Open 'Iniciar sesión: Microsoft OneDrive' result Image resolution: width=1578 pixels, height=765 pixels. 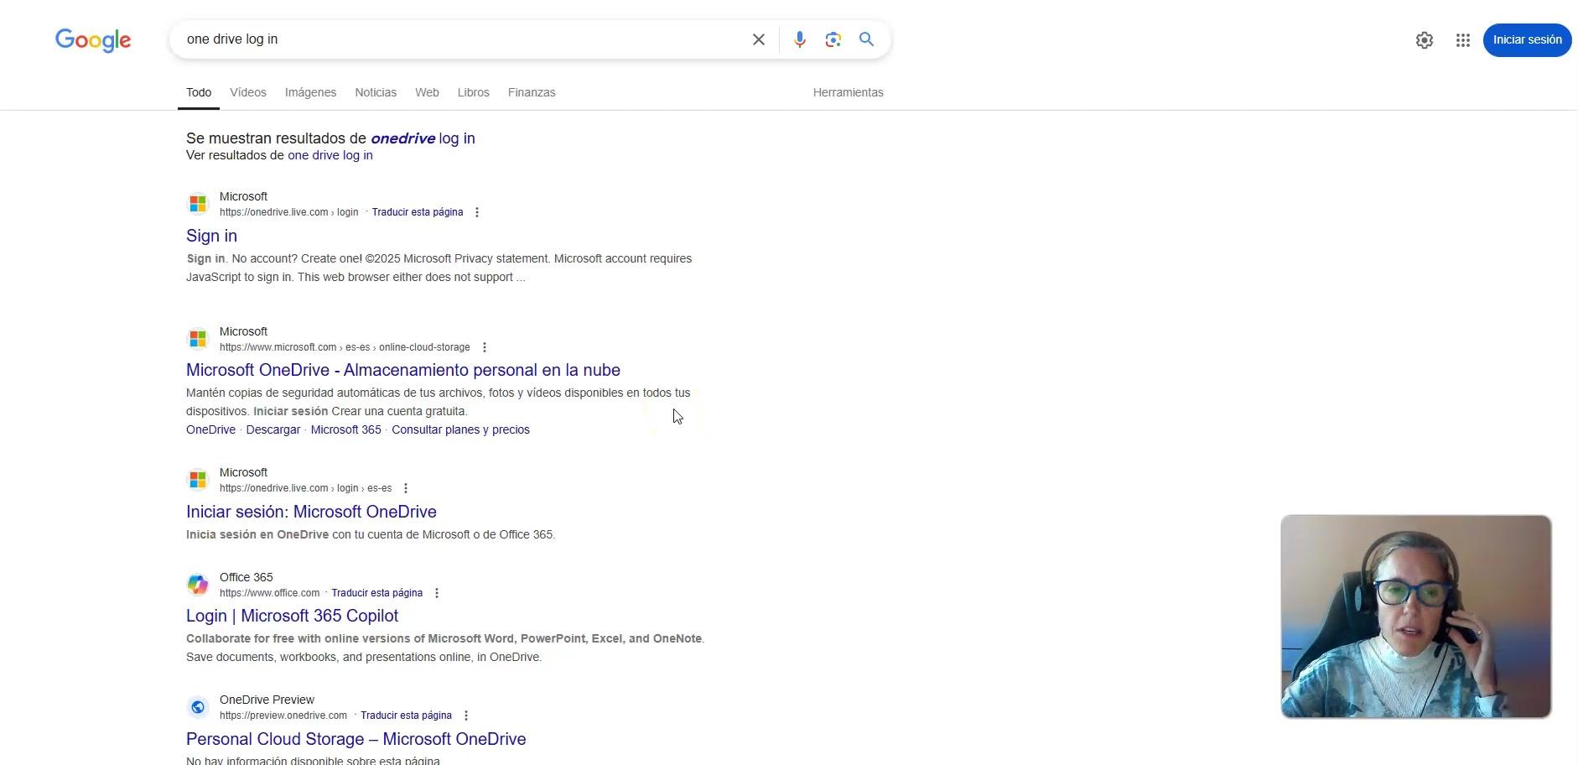[x=311, y=512]
